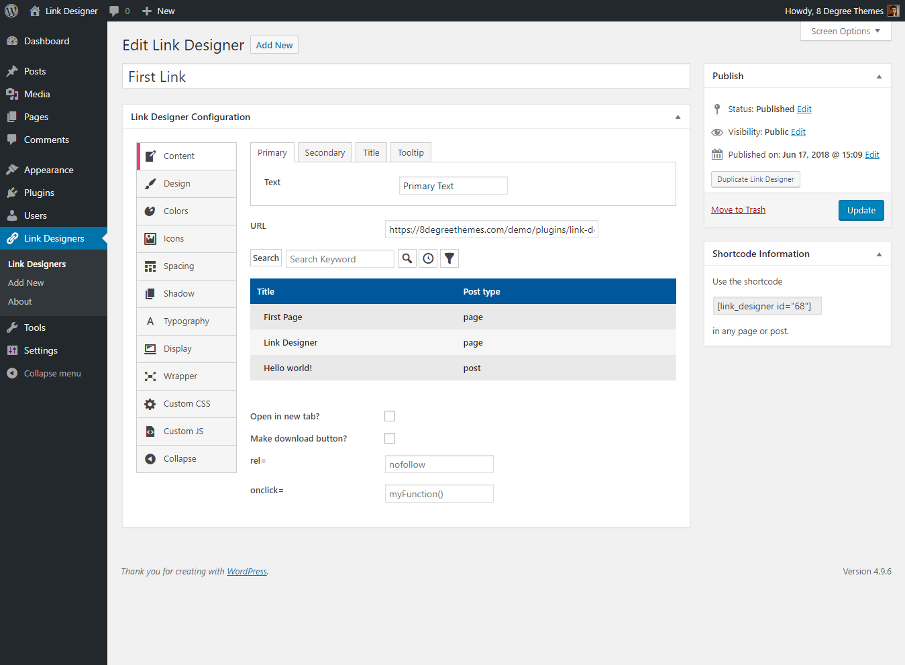Click the Primary Text input field
The height and width of the screenshot is (665, 905).
[454, 186]
